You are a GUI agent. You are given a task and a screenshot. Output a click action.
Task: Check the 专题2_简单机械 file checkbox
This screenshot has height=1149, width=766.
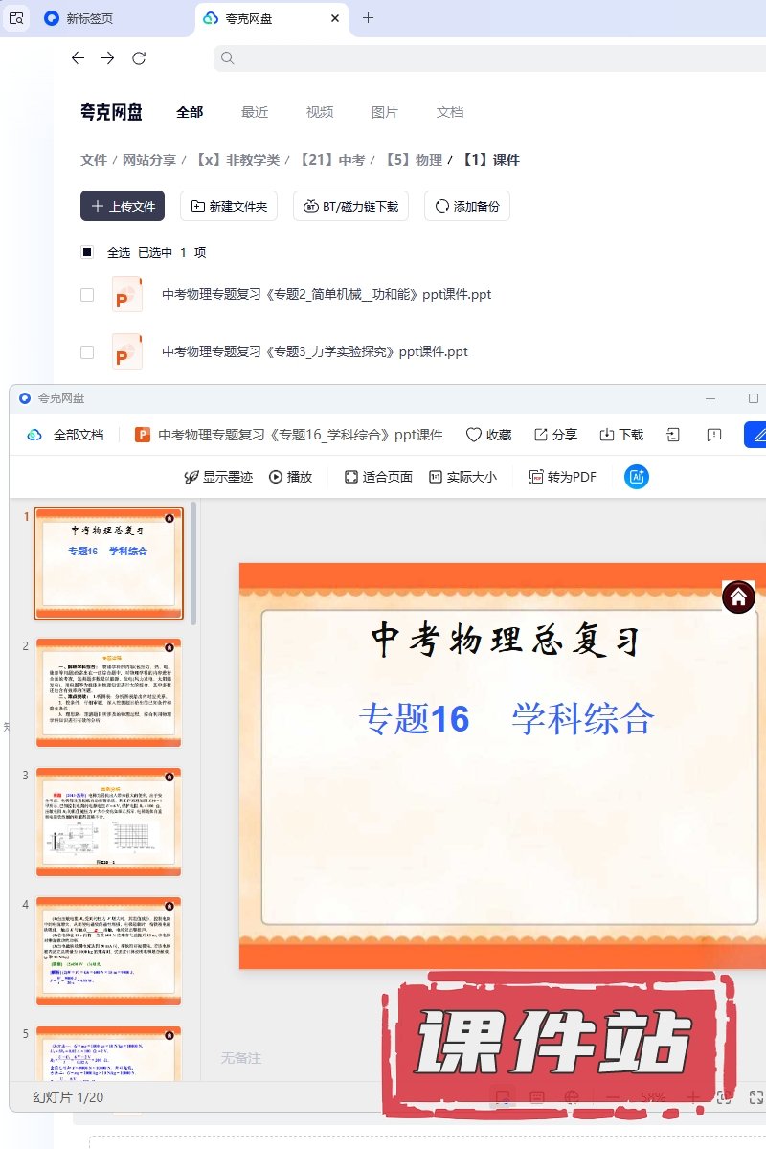pyautogui.click(x=87, y=295)
